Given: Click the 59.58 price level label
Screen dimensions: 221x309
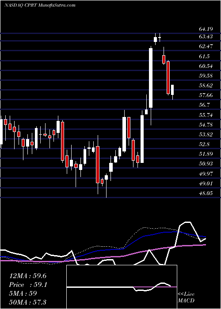Looking at the screenshot, I should point(206,76).
